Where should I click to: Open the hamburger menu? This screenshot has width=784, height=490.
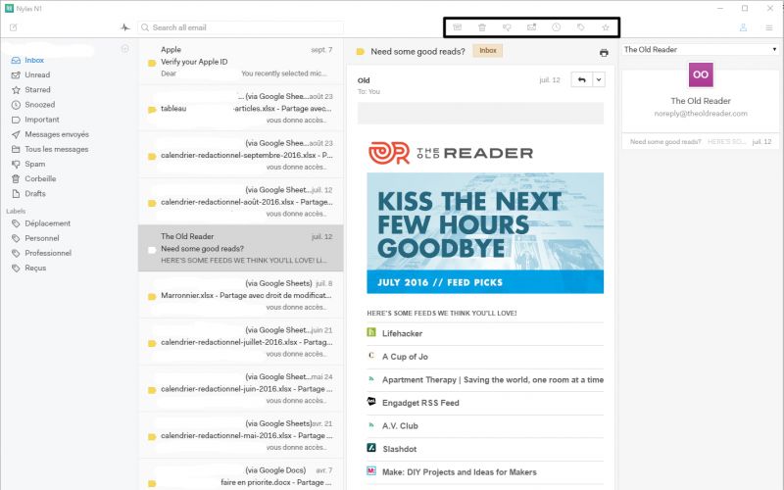click(769, 27)
